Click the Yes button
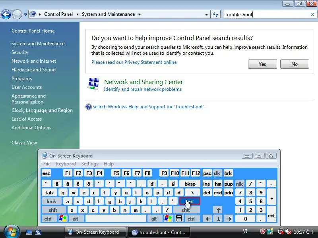The height and width of the screenshot is (238, 318). 262,64
